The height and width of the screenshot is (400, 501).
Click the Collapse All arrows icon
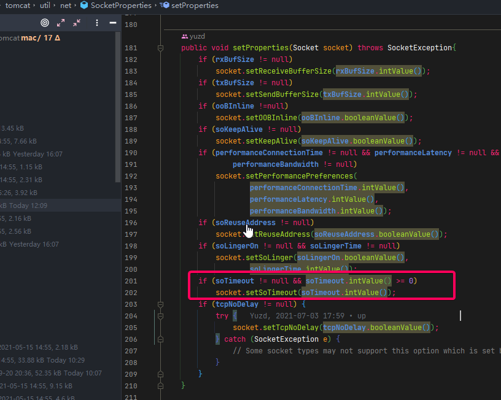(77, 23)
